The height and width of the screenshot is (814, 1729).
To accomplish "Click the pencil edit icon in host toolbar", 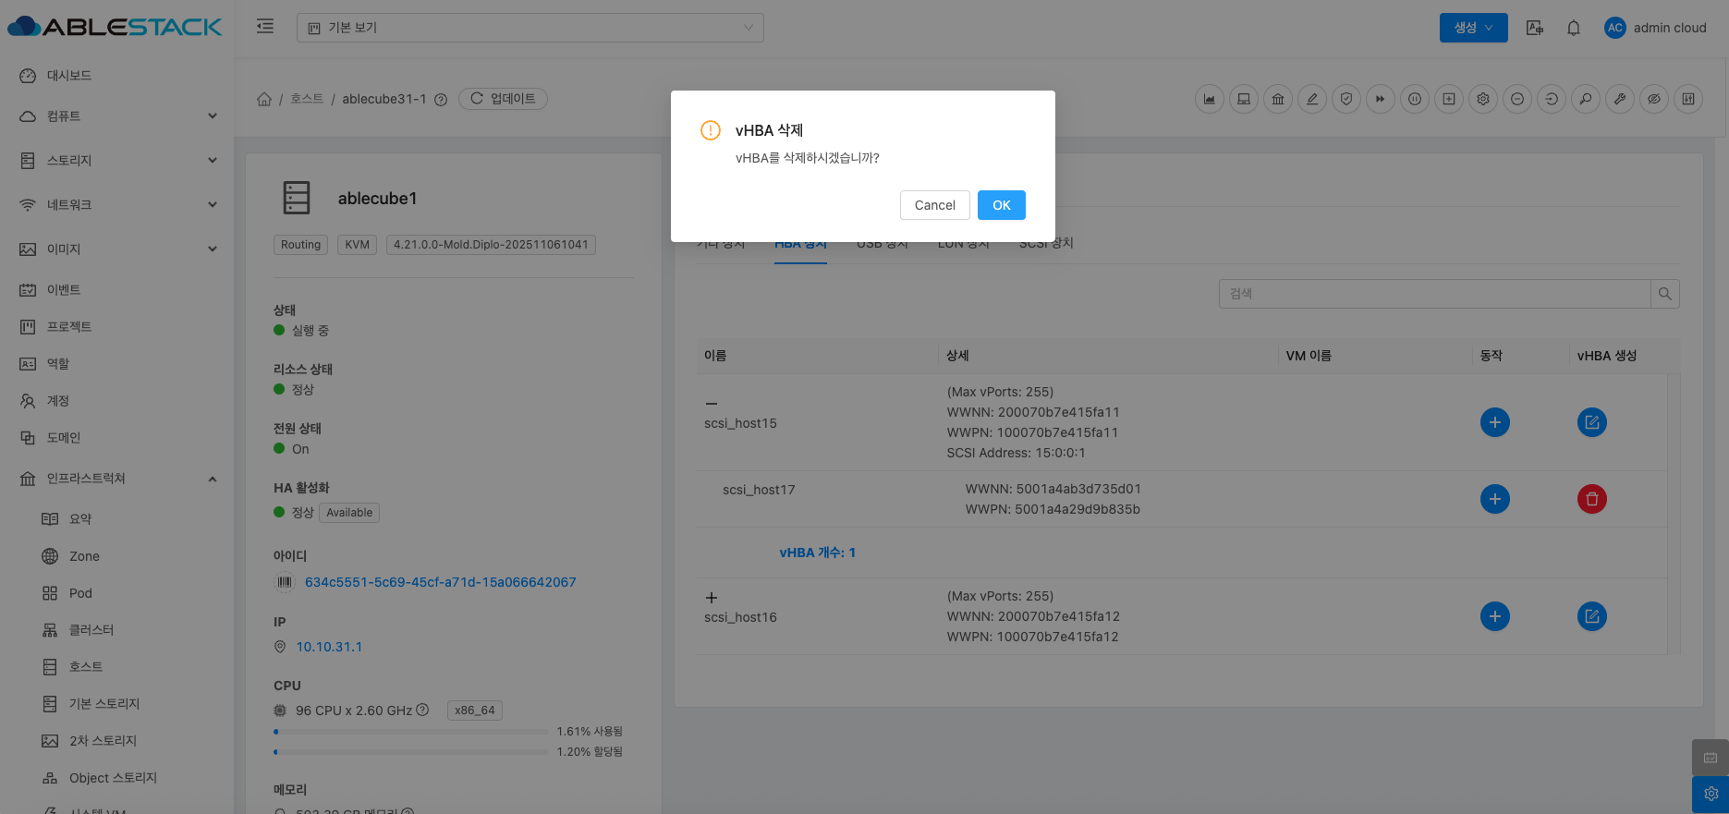I will (x=1311, y=99).
